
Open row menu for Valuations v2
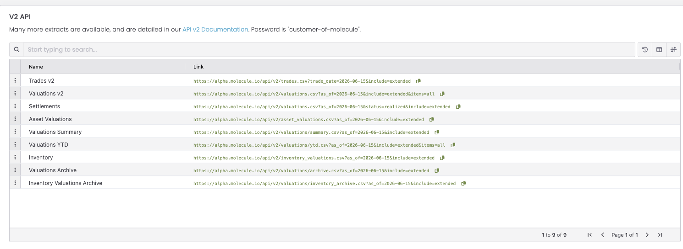tap(15, 93)
